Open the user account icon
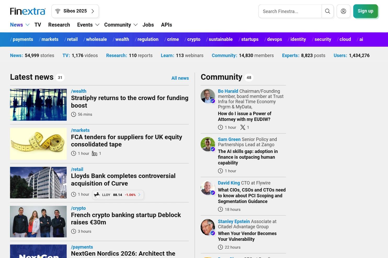The height and width of the screenshot is (258, 388). pos(343,11)
